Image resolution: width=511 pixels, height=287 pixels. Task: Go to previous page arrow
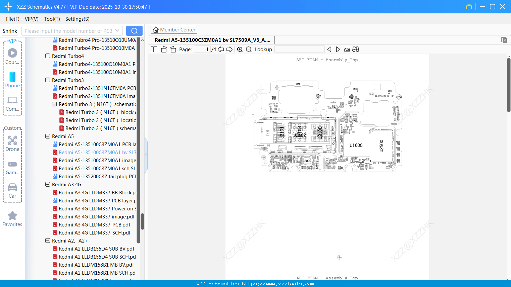click(221, 50)
